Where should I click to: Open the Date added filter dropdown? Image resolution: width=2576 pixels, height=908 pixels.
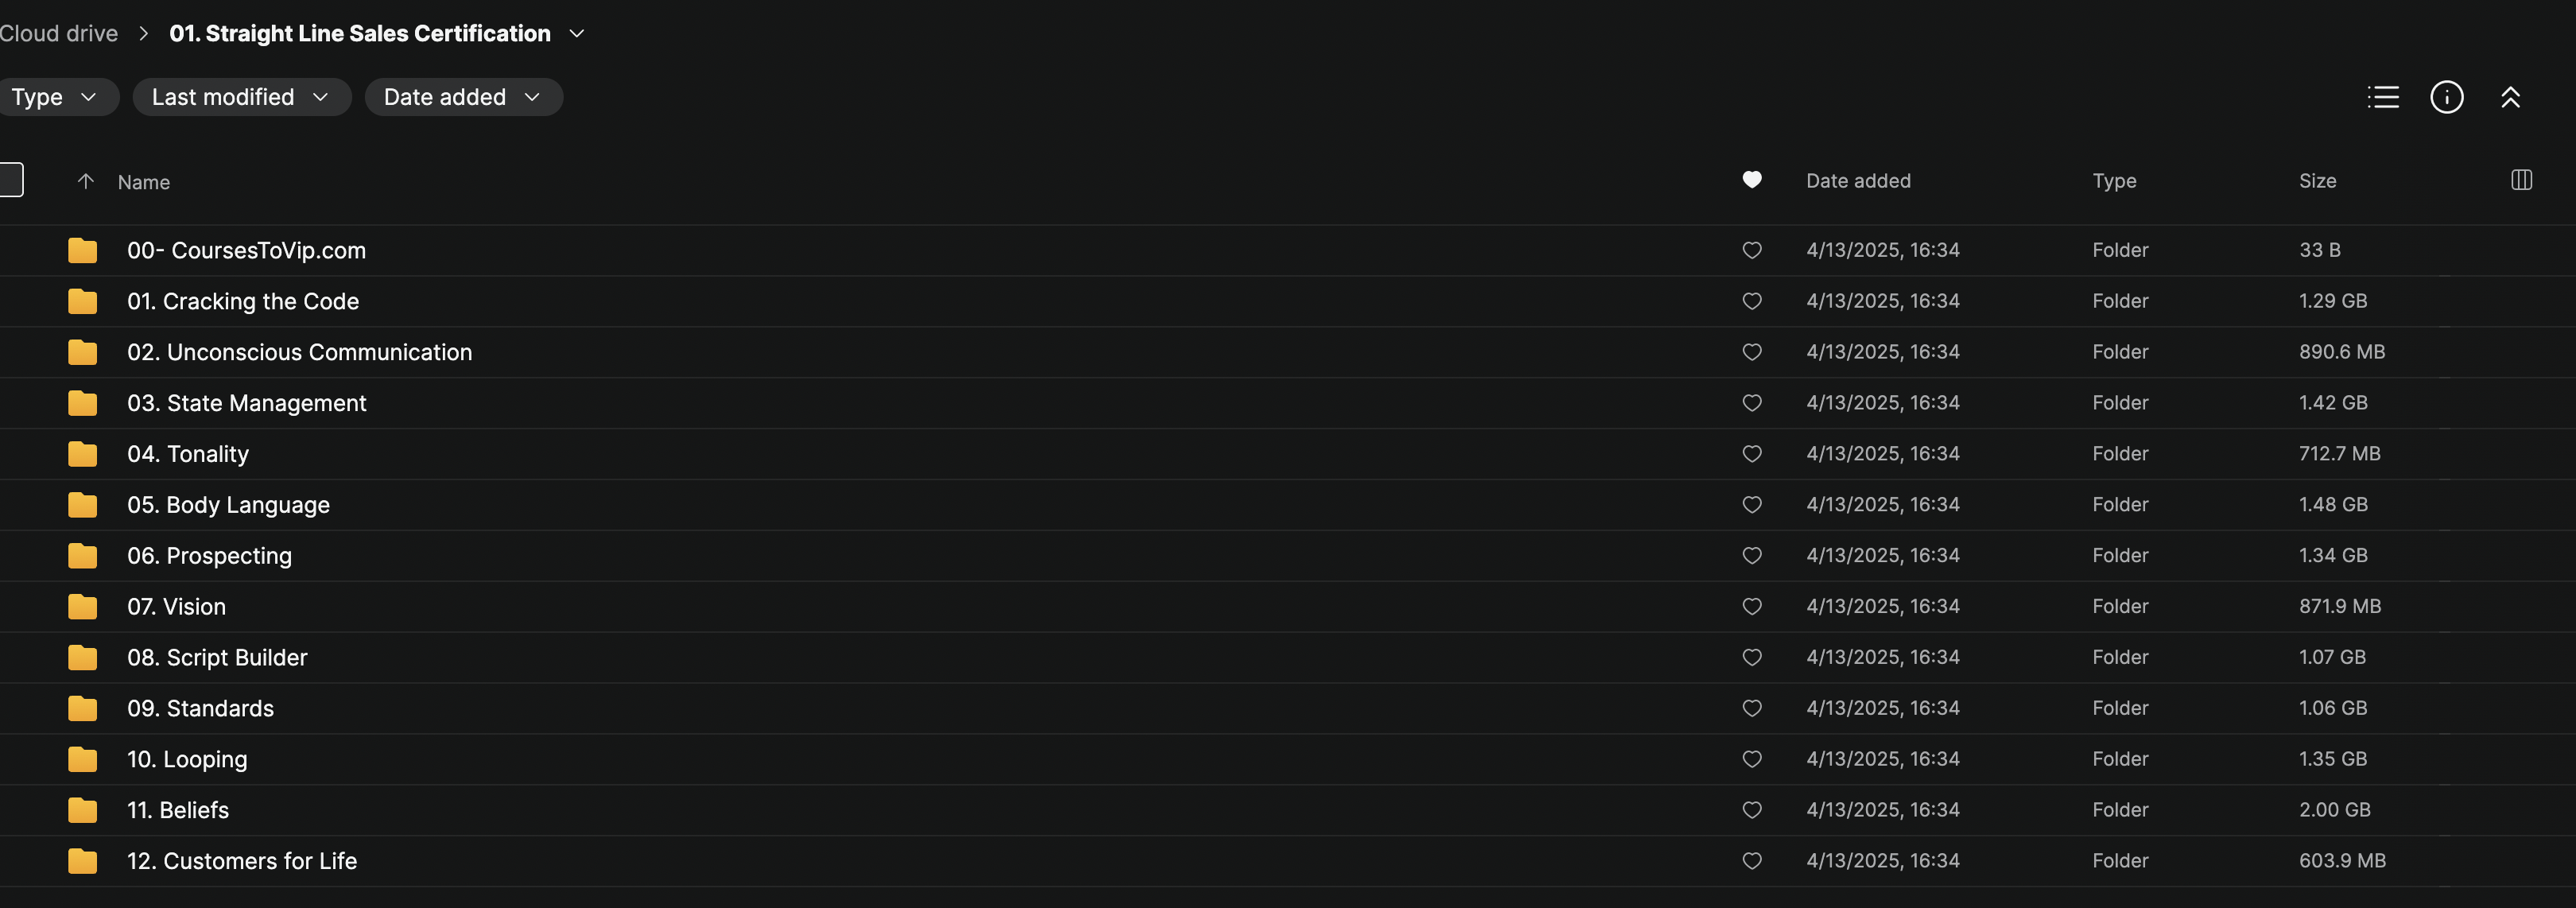tap(462, 97)
